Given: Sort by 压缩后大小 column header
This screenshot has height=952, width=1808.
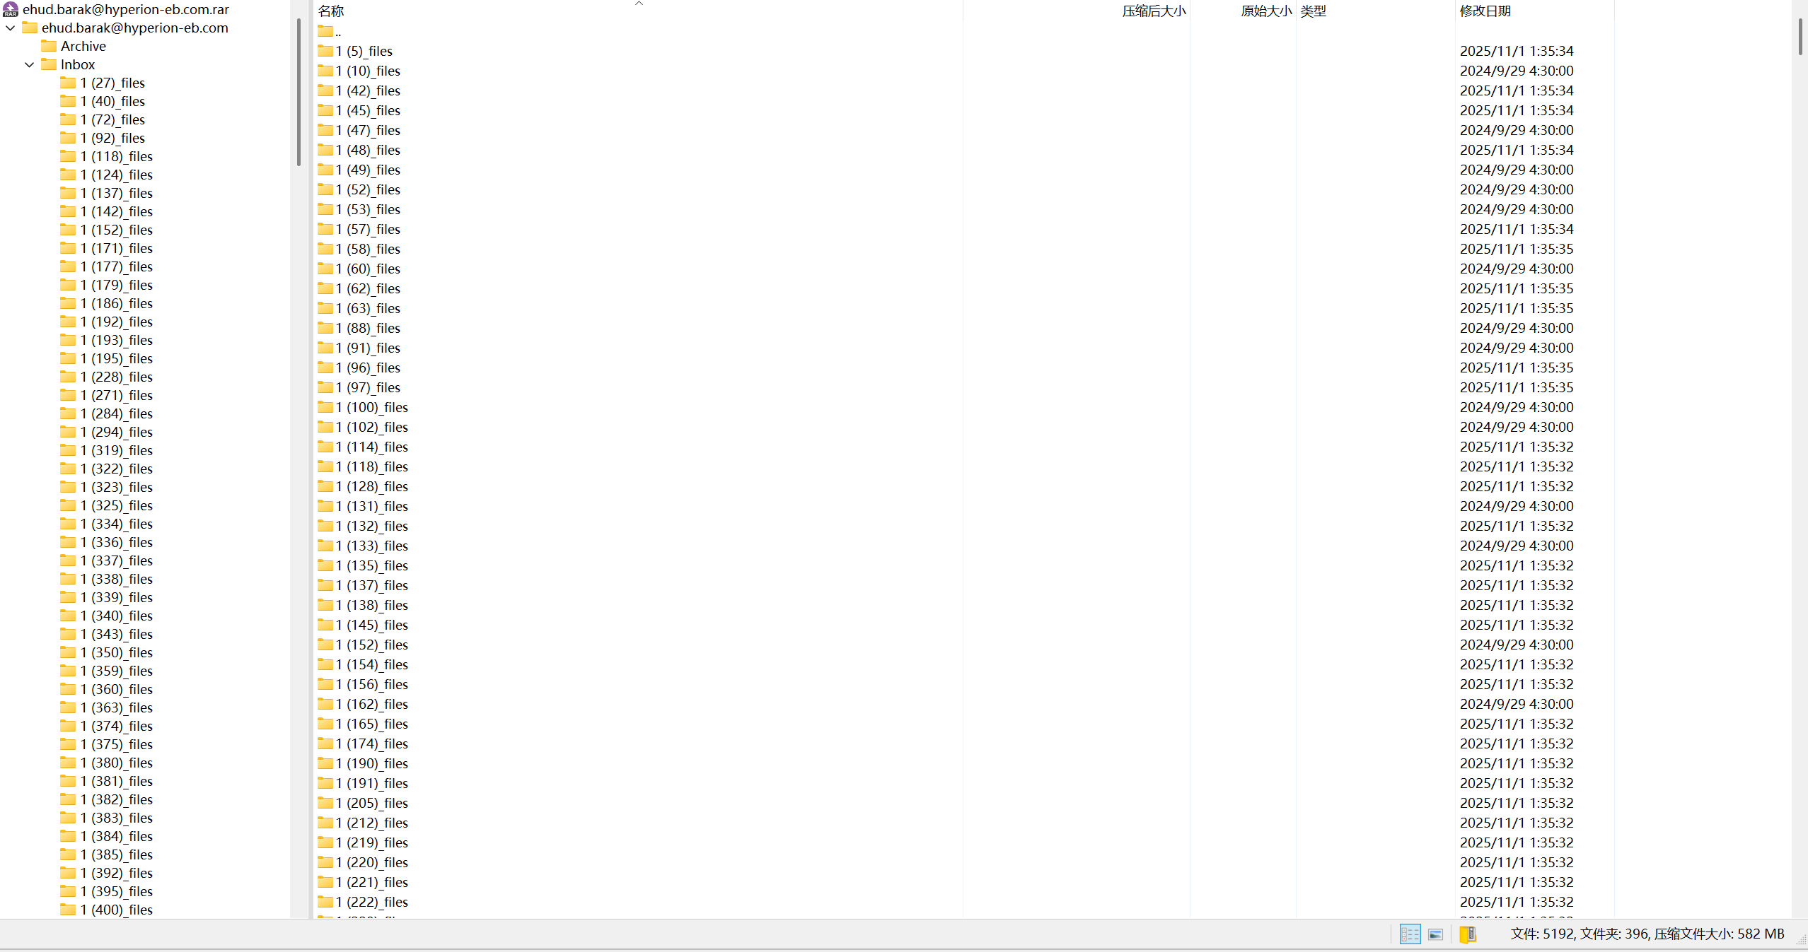Looking at the screenshot, I should click(x=1153, y=11).
